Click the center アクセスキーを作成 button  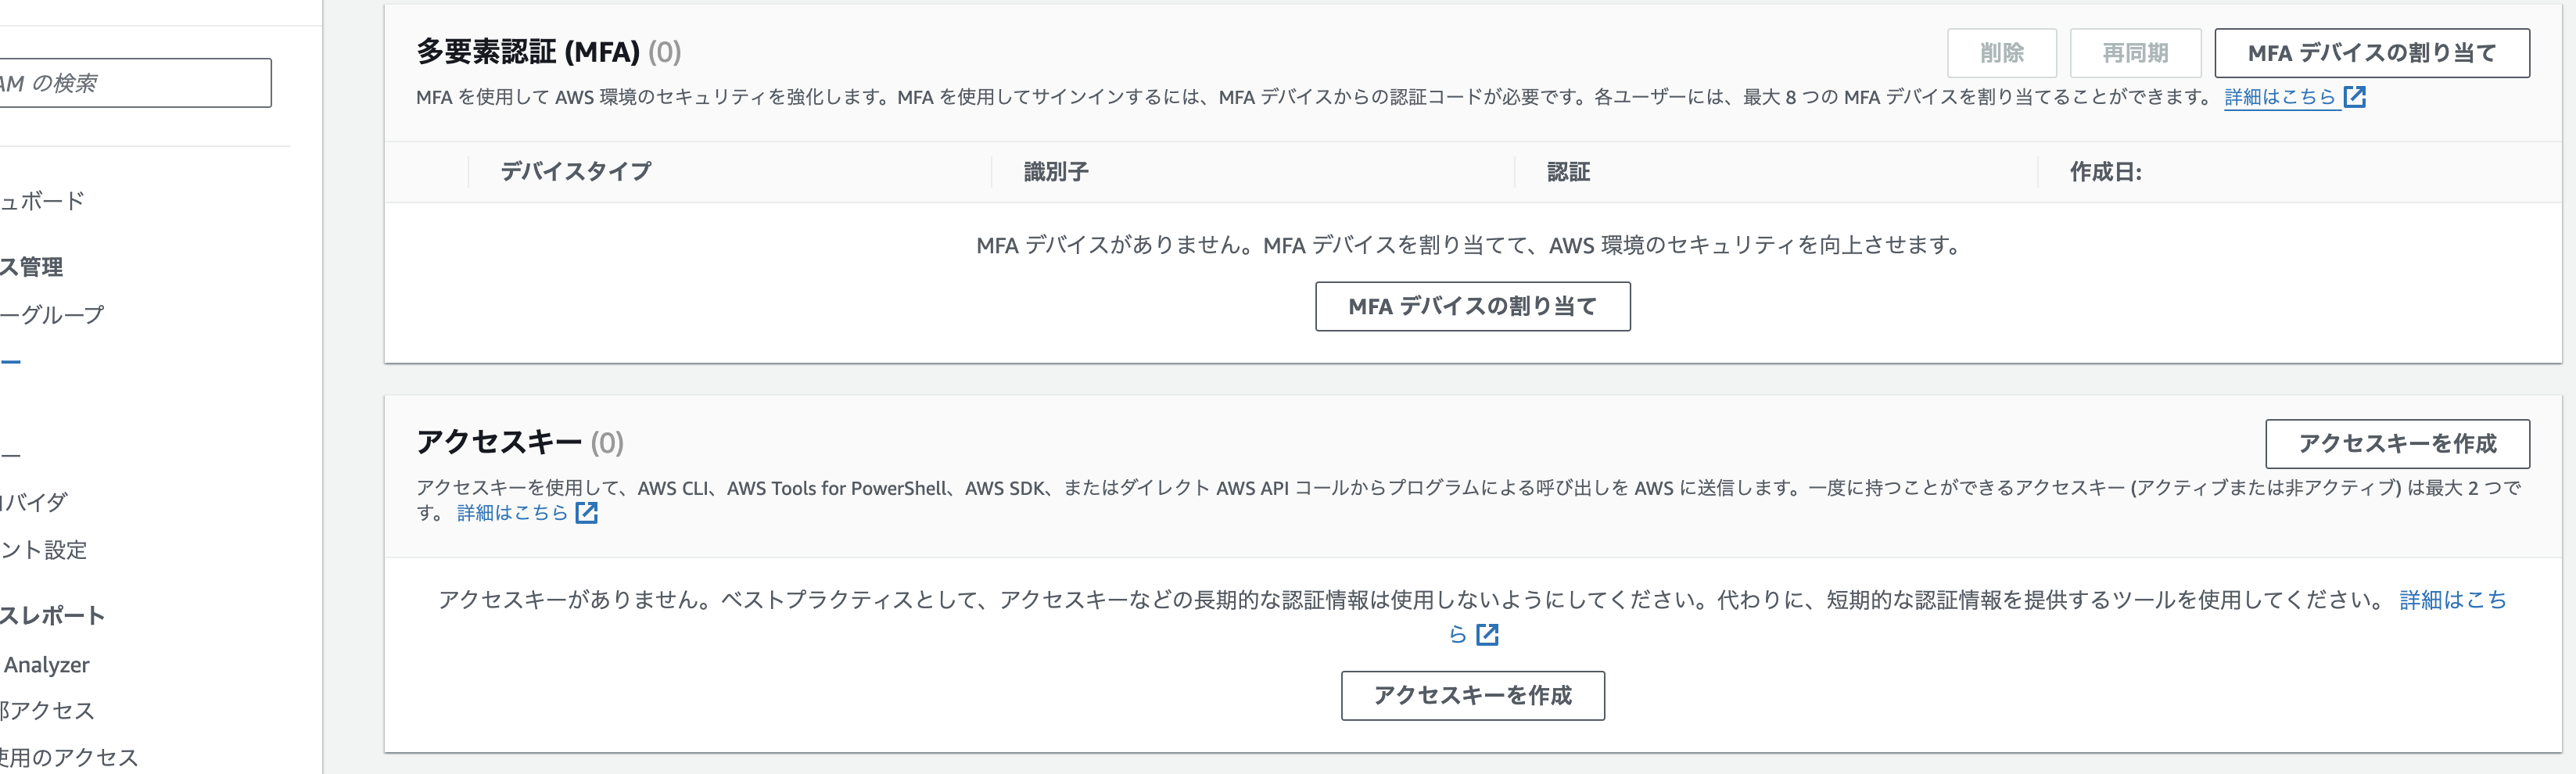(1473, 695)
